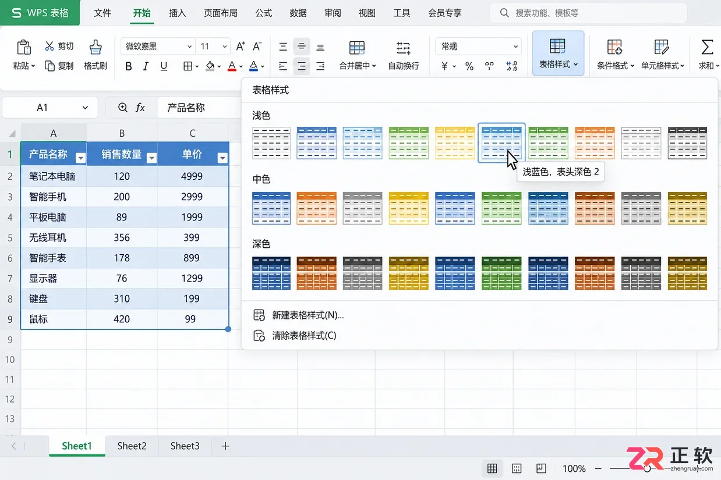Align text left
The image size is (721, 480).
(x=283, y=66)
